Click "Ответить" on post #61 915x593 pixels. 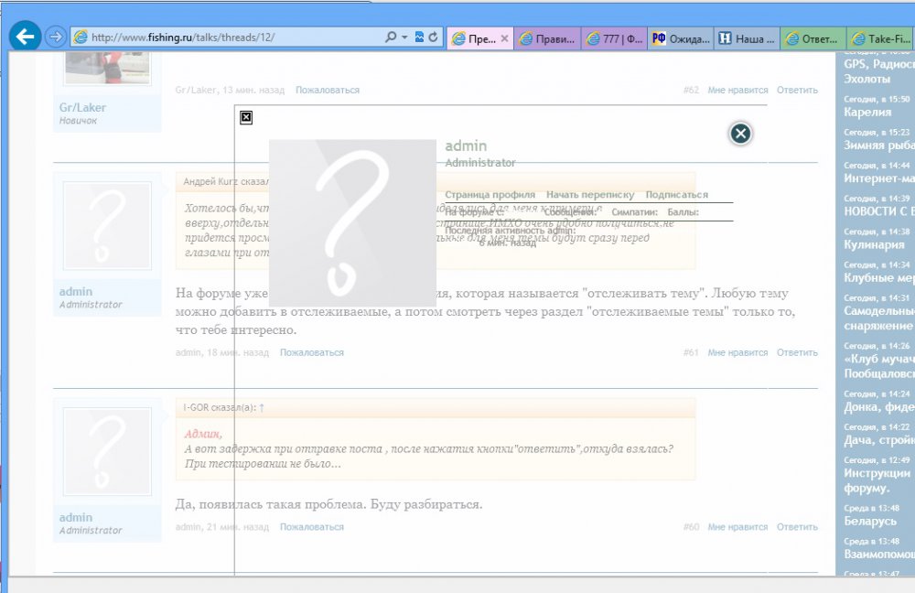point(797,352)
